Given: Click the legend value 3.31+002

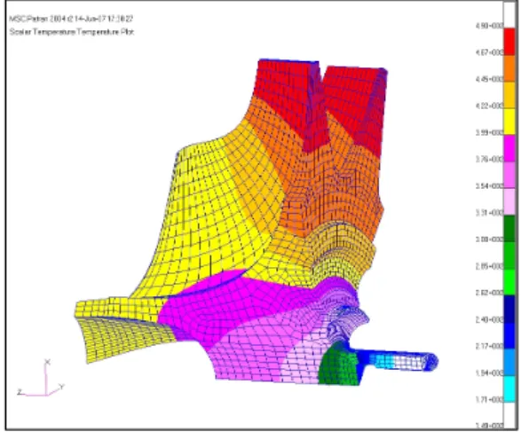Looking at the screenshot, I should 489,213.
